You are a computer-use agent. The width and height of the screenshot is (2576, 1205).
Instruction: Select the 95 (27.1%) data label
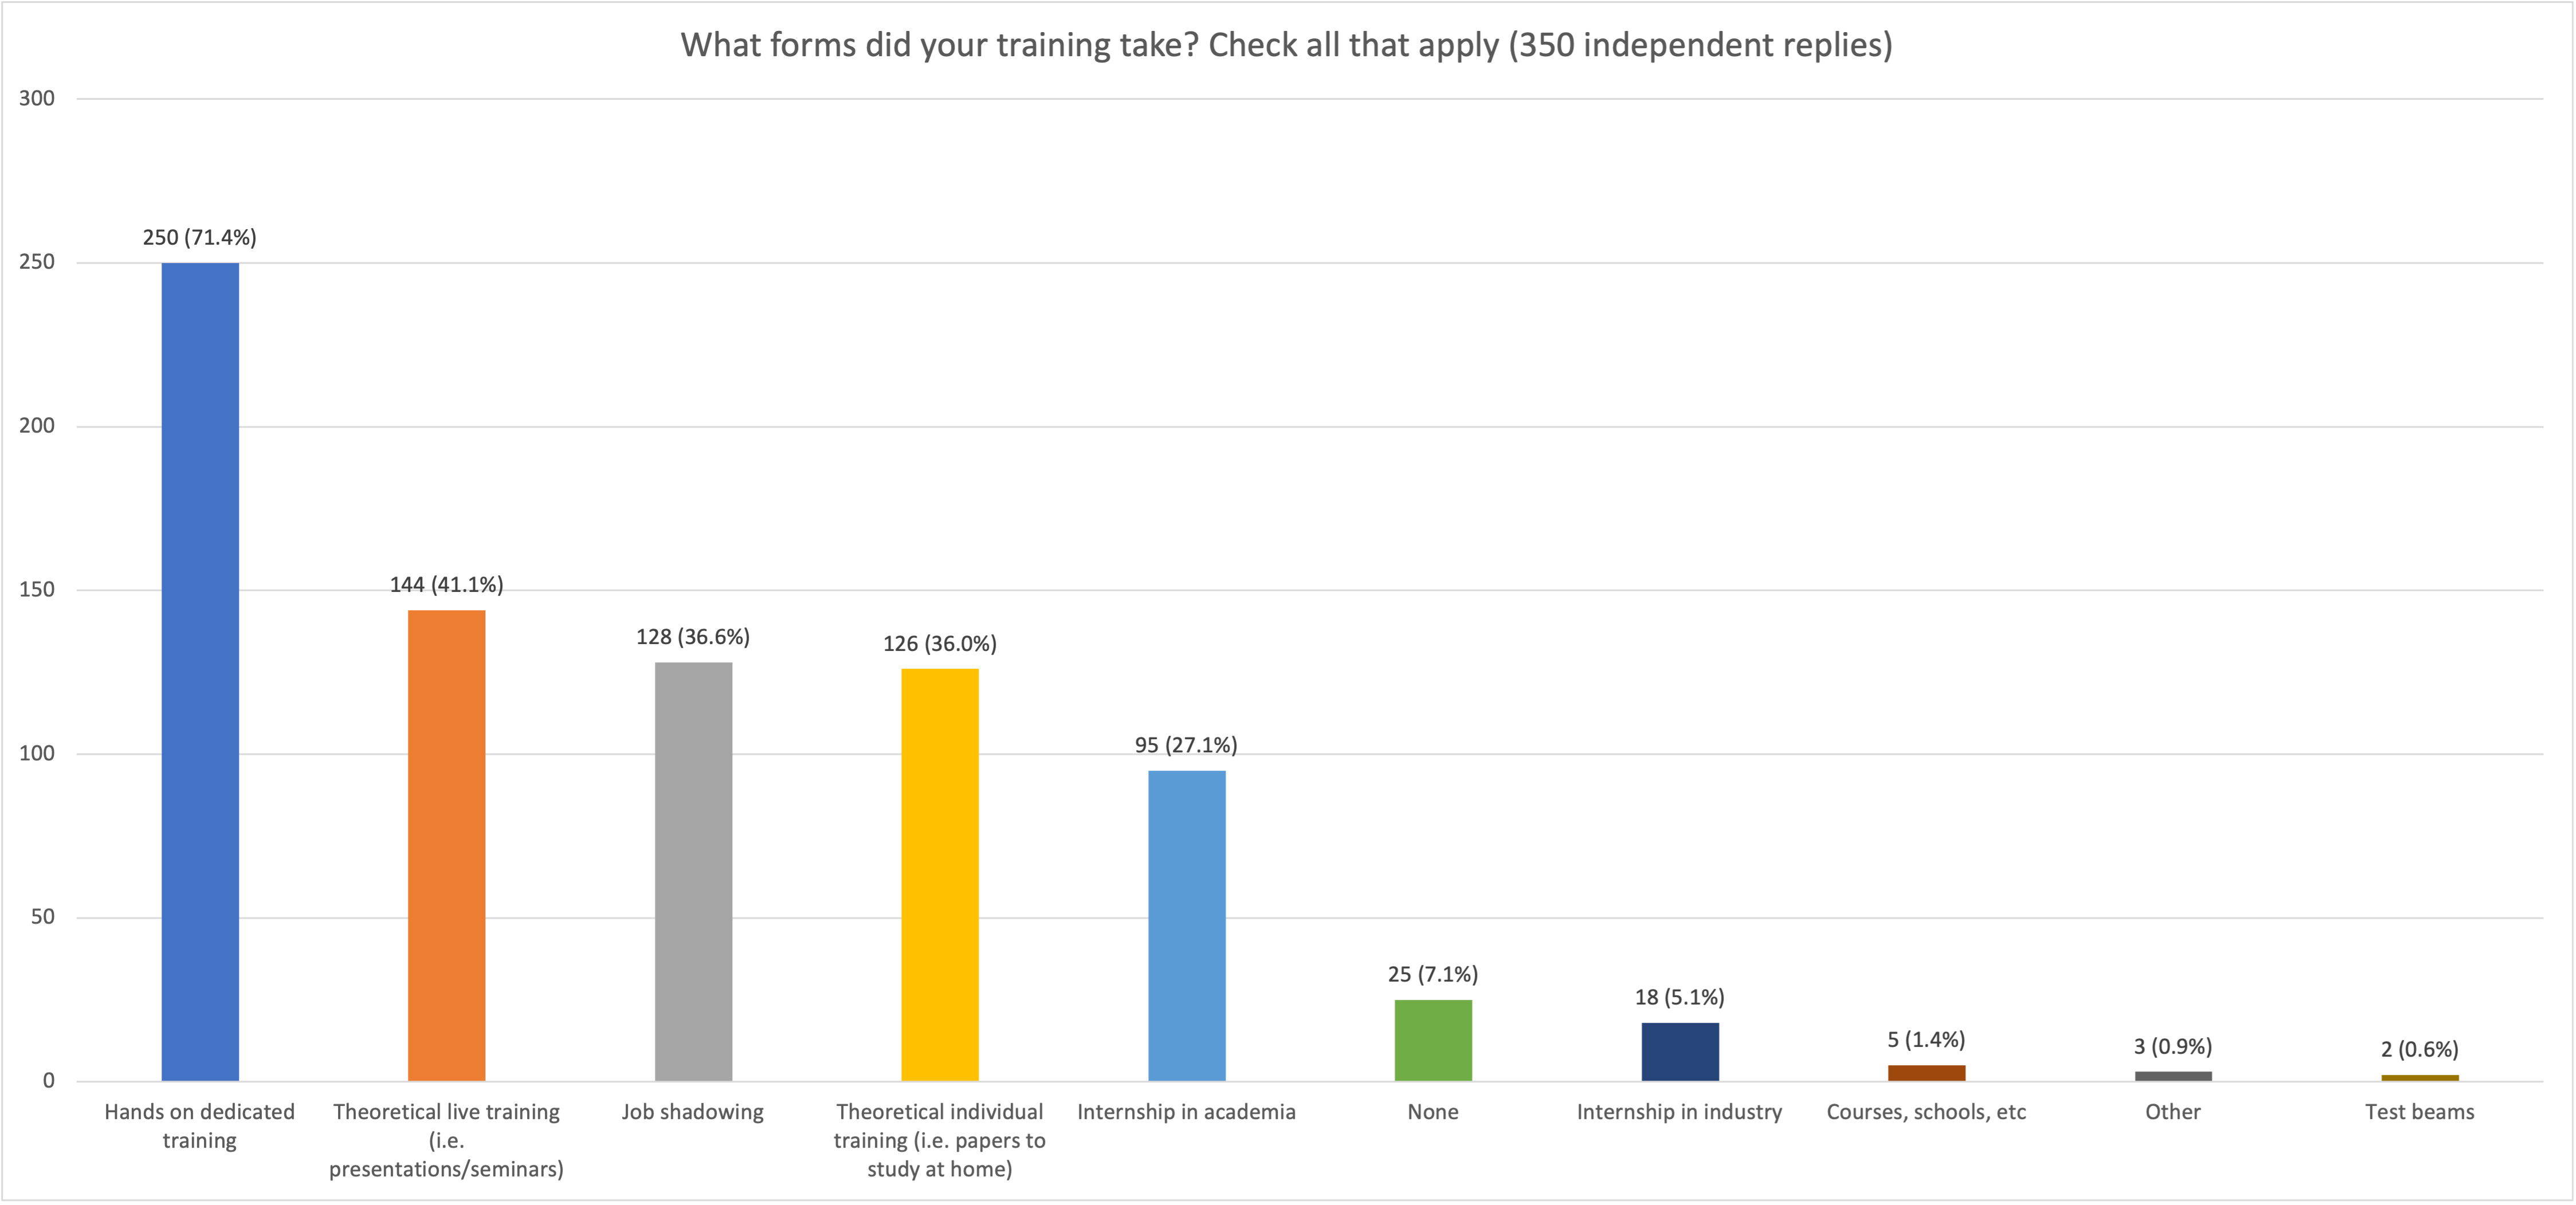tap(1186, 745)
